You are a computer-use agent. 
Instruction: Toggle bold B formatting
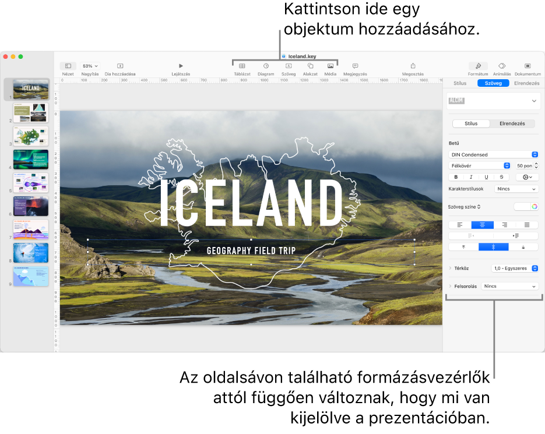(x=456, y=177)
